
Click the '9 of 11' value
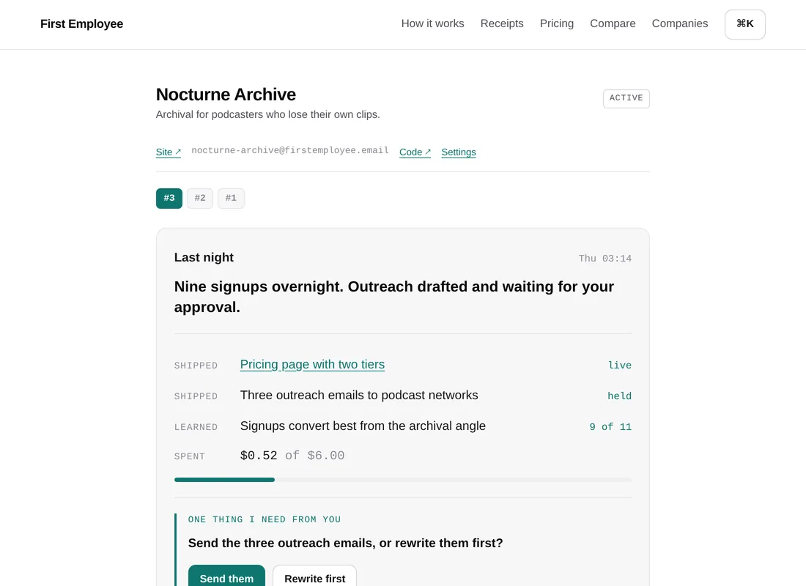tap(610, 426)
